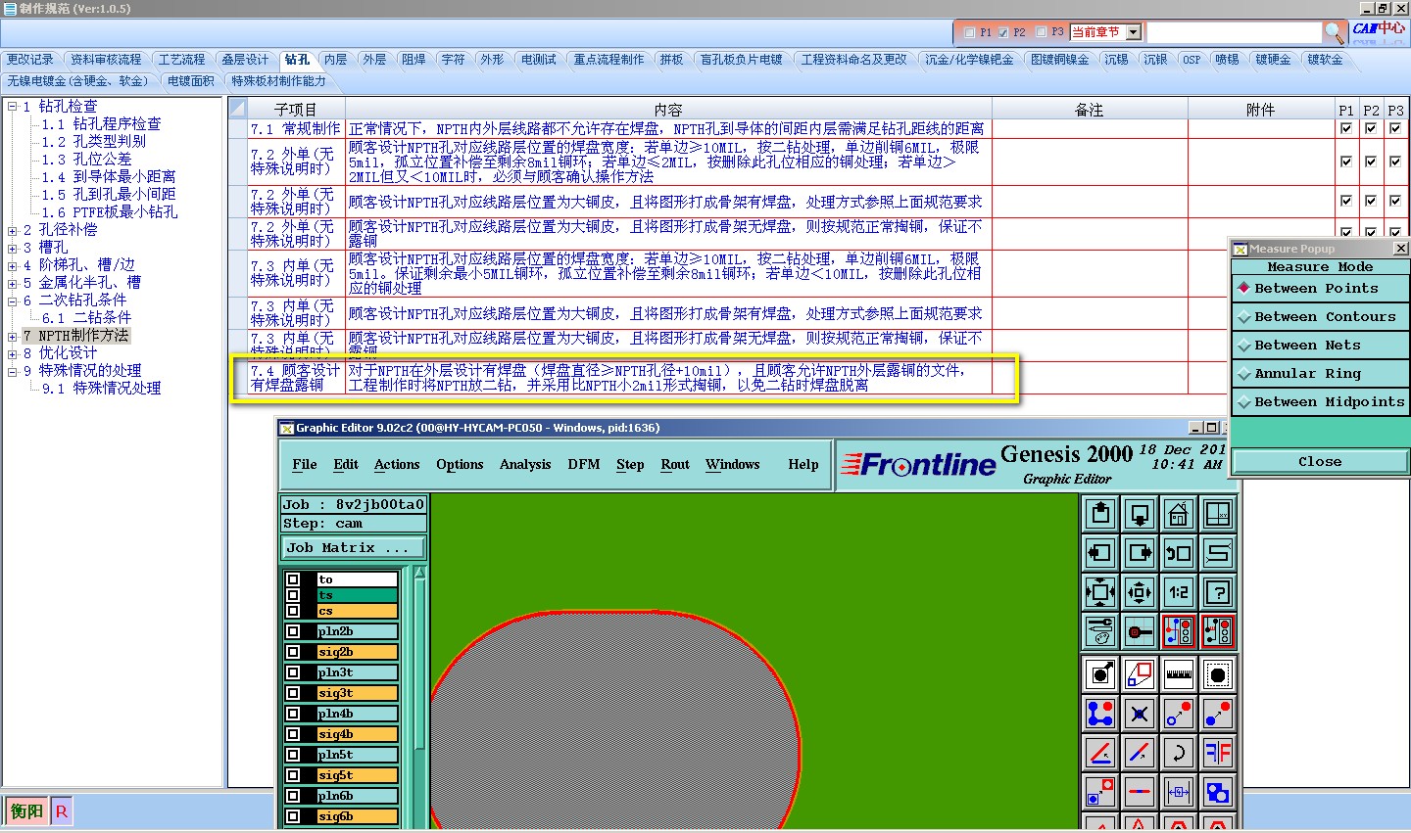This screenshot has height=833, width=1411.
Task: Click the black dot in dashed box icon
Action: coord(1218,674)
